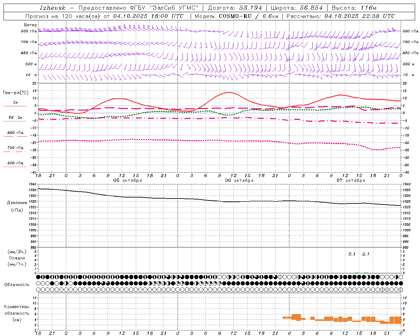Click the first 0.1 precipitation value
The width and height of the screenshot is (420, 336).
(x=352, y=254)
